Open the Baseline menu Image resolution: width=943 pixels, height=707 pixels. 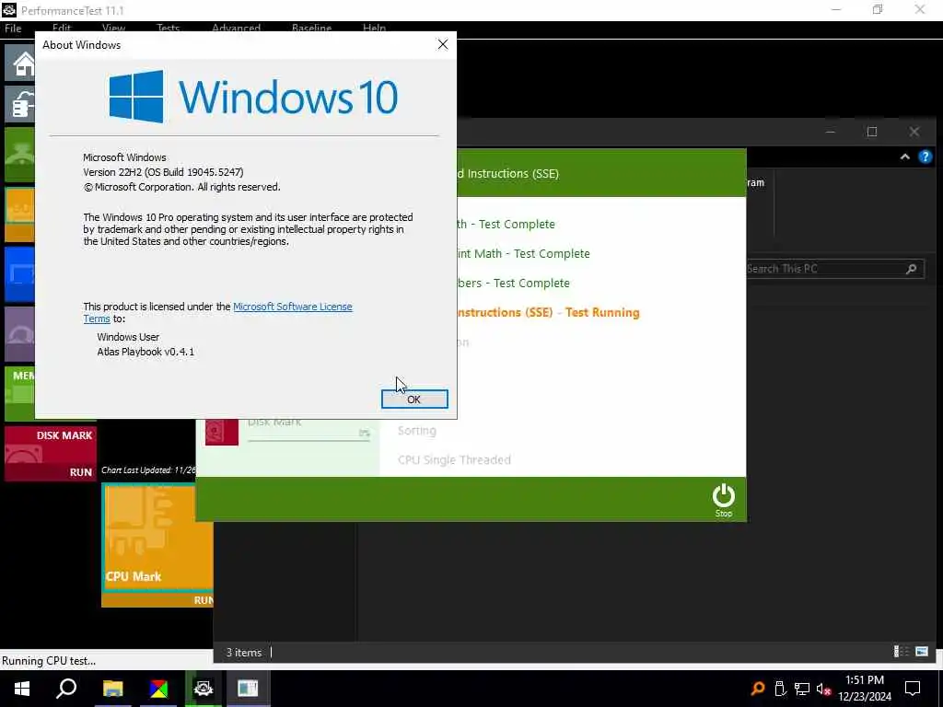pyautogui.click(x=311, y=29)
